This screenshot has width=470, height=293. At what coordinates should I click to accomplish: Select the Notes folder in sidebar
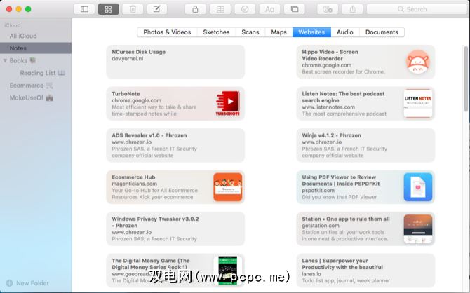coord(36,48)
